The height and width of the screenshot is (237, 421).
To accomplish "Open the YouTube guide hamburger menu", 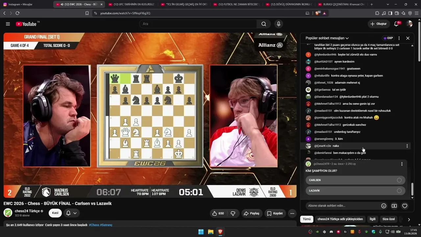I will coord(8,24).
